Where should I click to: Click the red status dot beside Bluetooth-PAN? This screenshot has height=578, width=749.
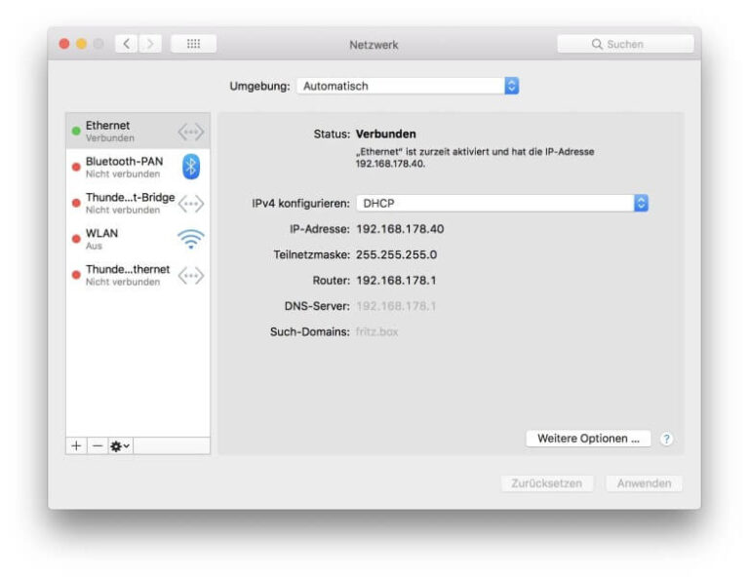tap(76, 167)
